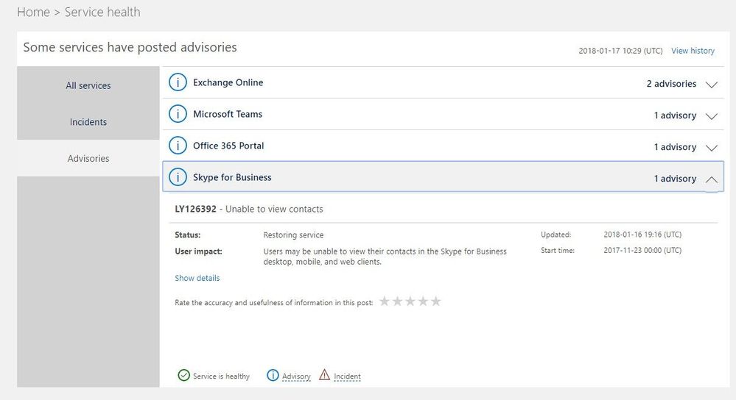Select the Advisories tab
Screen dimensions: 736x400
pos(88,158)
